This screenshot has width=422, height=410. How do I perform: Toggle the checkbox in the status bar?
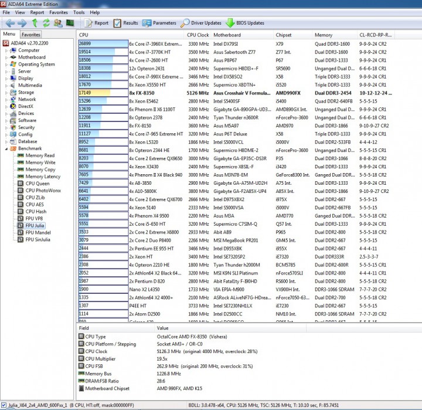pos(4,405)
